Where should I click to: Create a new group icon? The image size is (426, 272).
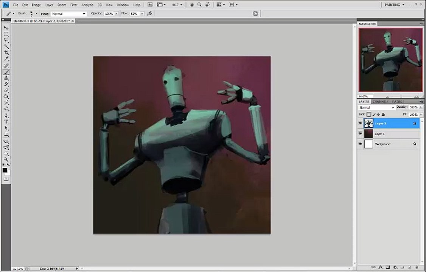pos(403,268)
